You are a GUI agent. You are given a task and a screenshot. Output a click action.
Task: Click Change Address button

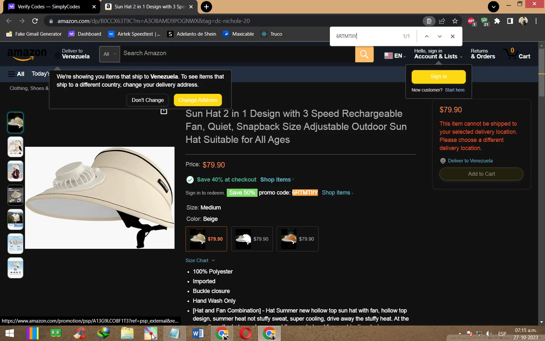(x=198, y=100)
